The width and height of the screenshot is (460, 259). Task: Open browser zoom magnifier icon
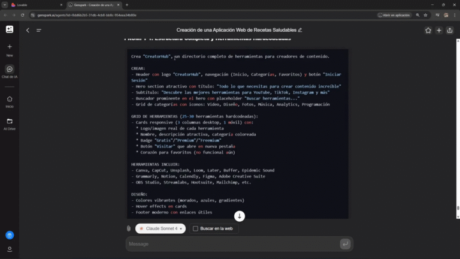417,15
